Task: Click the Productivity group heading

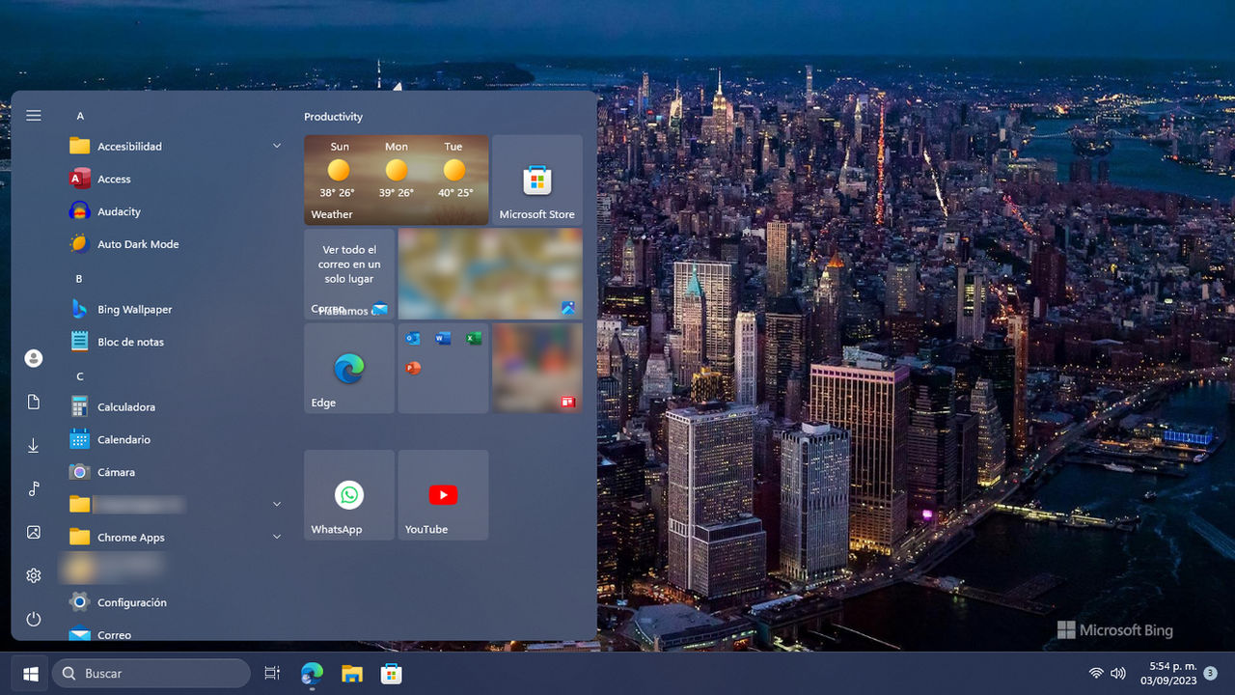Action: coord(334,117)
